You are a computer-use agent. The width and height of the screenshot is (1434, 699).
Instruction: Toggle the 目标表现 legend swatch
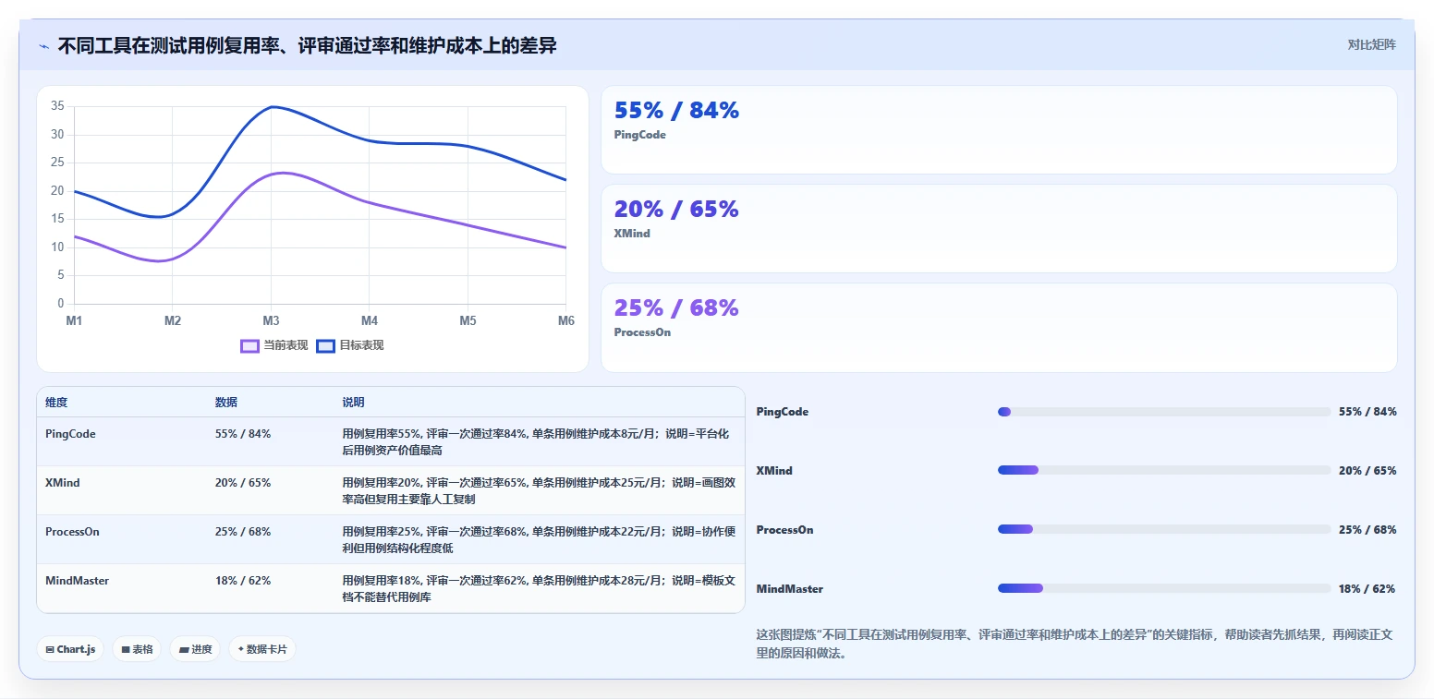click(325, 346)
